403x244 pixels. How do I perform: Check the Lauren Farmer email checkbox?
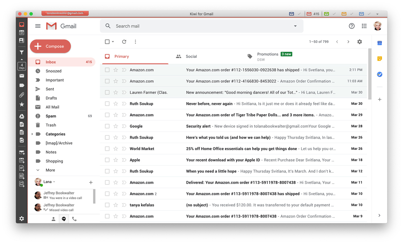(x=107, y=92)
